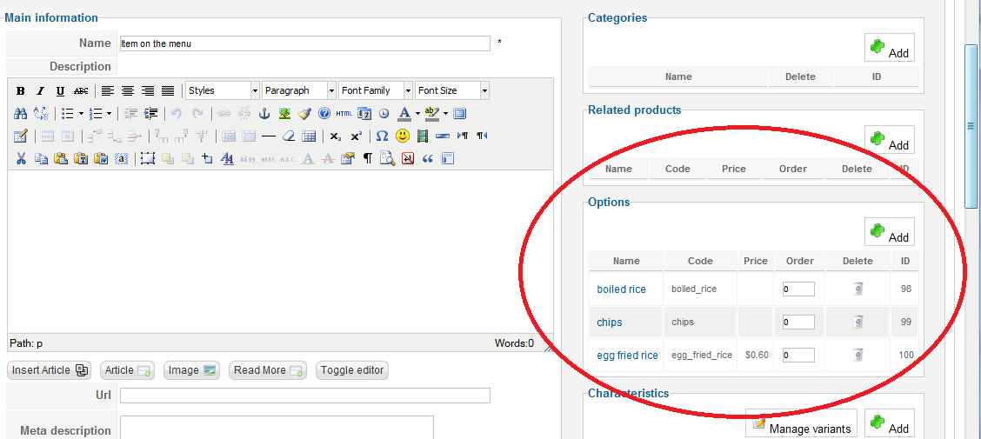Open the insert emoticon smiley
The image size is (981, 439).
pos(403,136)
